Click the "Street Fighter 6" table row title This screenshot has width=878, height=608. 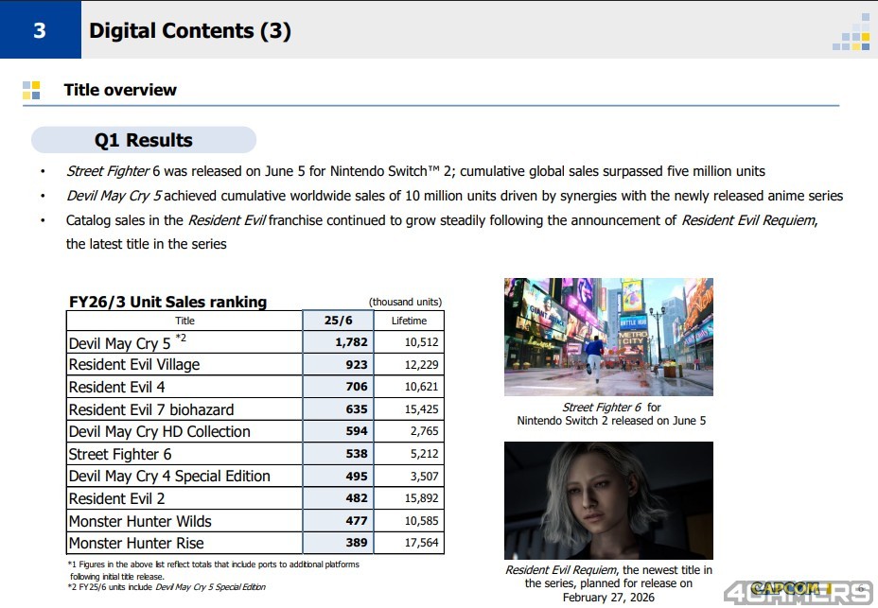point(120,454)
